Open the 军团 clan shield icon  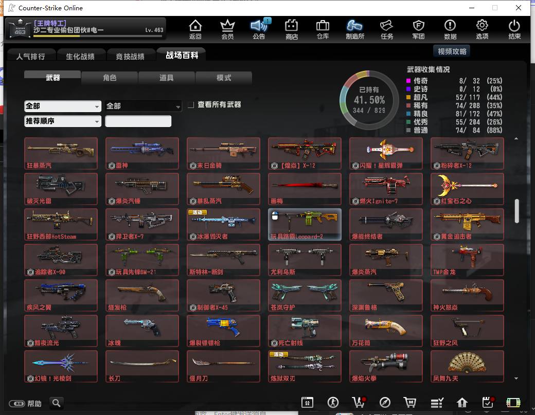[x=418, y=29]
